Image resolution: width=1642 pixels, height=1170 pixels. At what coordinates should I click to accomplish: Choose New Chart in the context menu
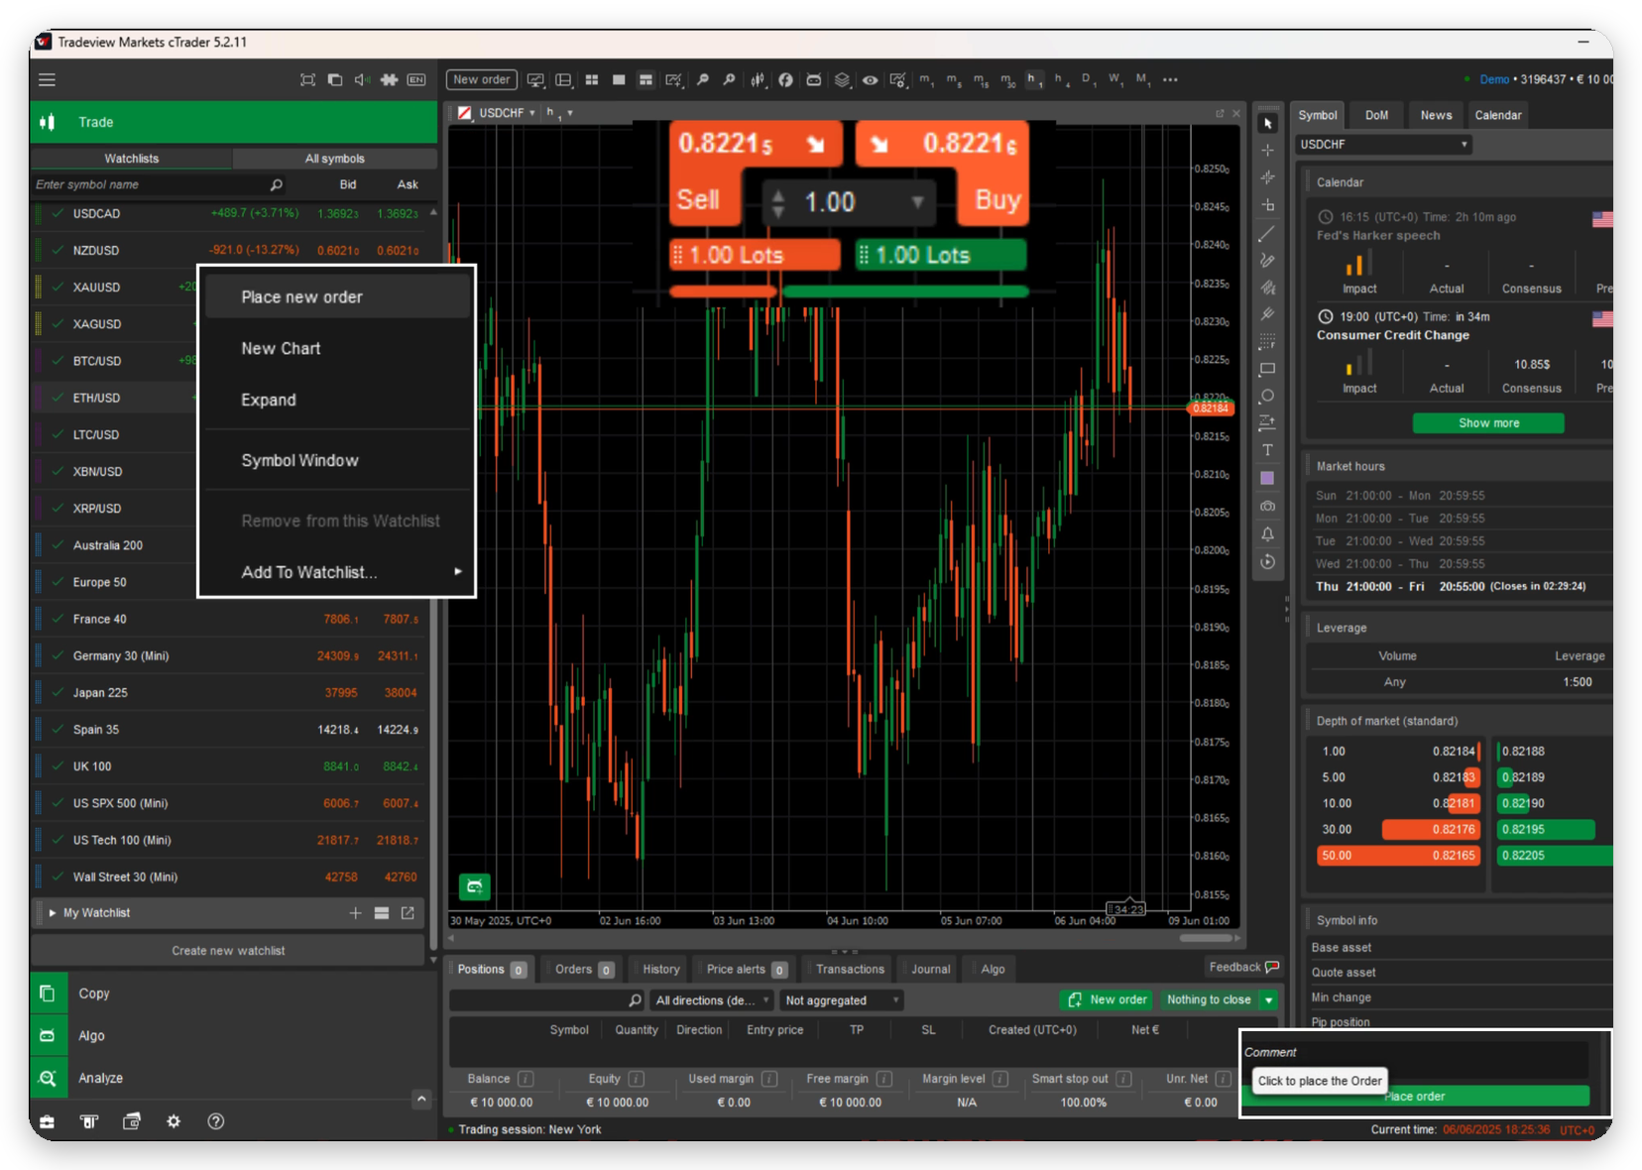tap(337, 349)
